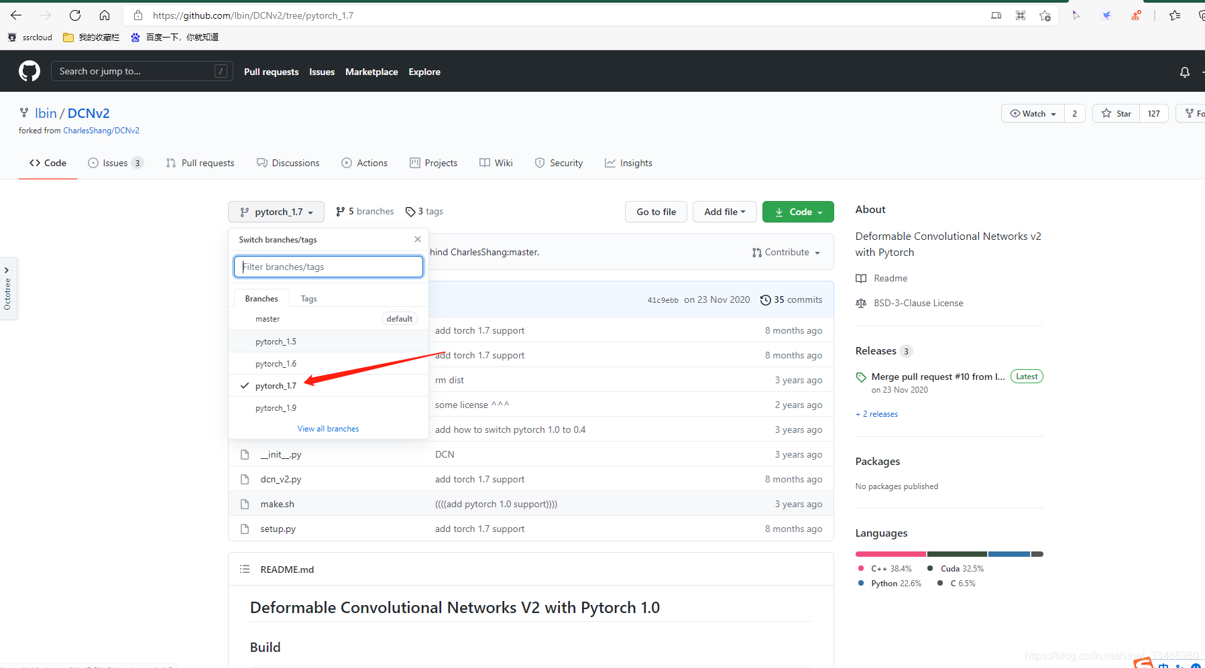Click the Readme book icon in About
Screen dimensions: 1205x668
[861, 278]
